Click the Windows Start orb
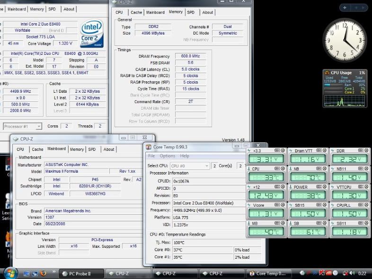 click(x=10, y=273)
